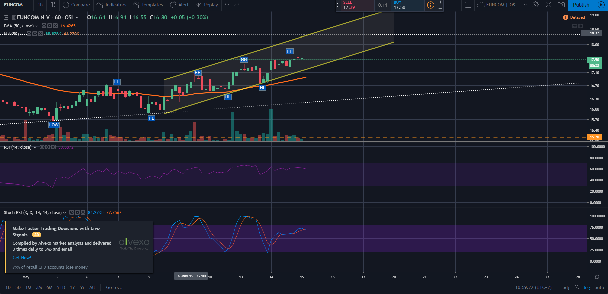Select the 1Y date range

(72, 287)
